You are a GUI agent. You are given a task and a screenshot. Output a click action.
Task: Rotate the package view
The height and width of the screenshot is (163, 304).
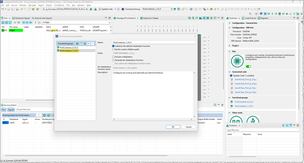(x=197, y=18)
